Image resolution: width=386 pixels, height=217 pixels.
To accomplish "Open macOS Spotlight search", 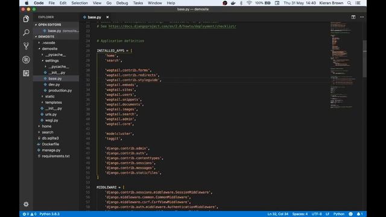I will click(349, 3).
